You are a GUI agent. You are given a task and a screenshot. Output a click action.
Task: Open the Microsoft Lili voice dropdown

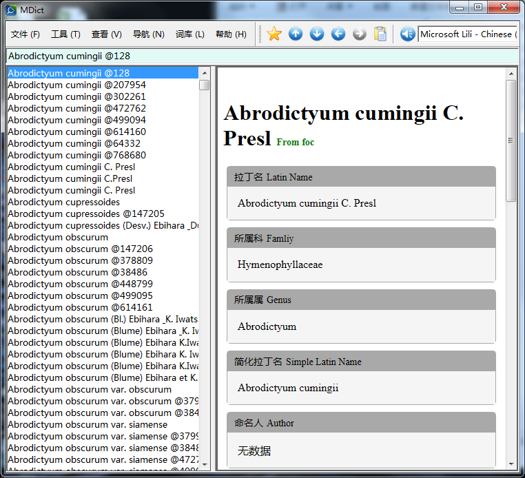point(467,34)
